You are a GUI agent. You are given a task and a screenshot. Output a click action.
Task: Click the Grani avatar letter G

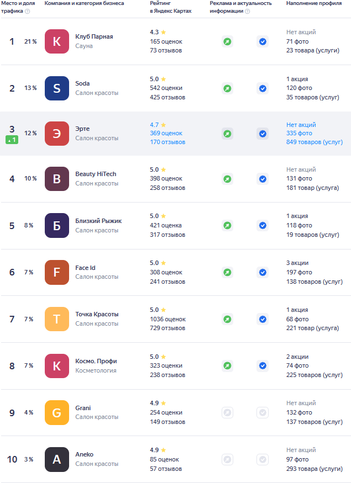[57, 412]
